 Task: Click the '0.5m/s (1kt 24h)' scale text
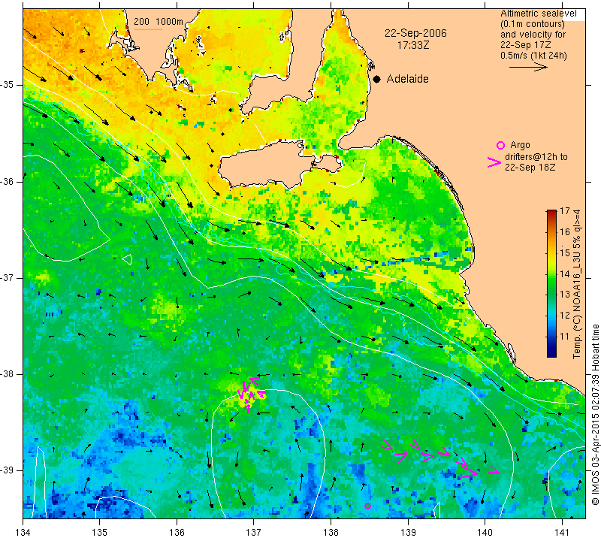tap(533, 55)
